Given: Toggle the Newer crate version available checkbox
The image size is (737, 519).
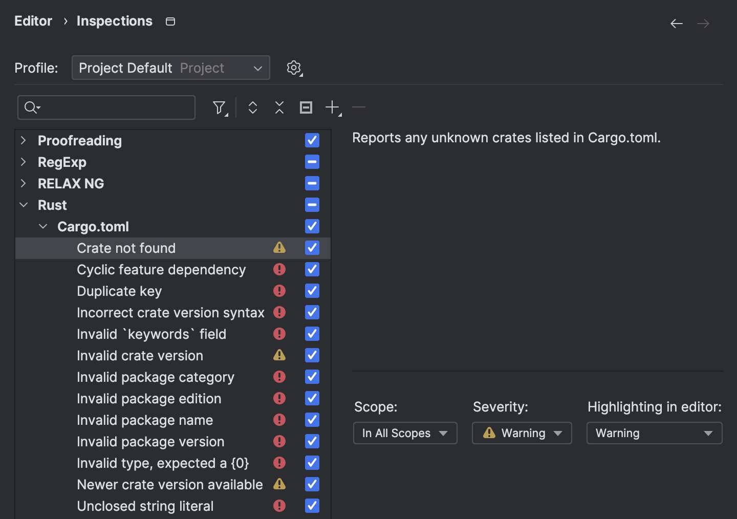Looking at the screenshot, I should click(x=312, y=484).
